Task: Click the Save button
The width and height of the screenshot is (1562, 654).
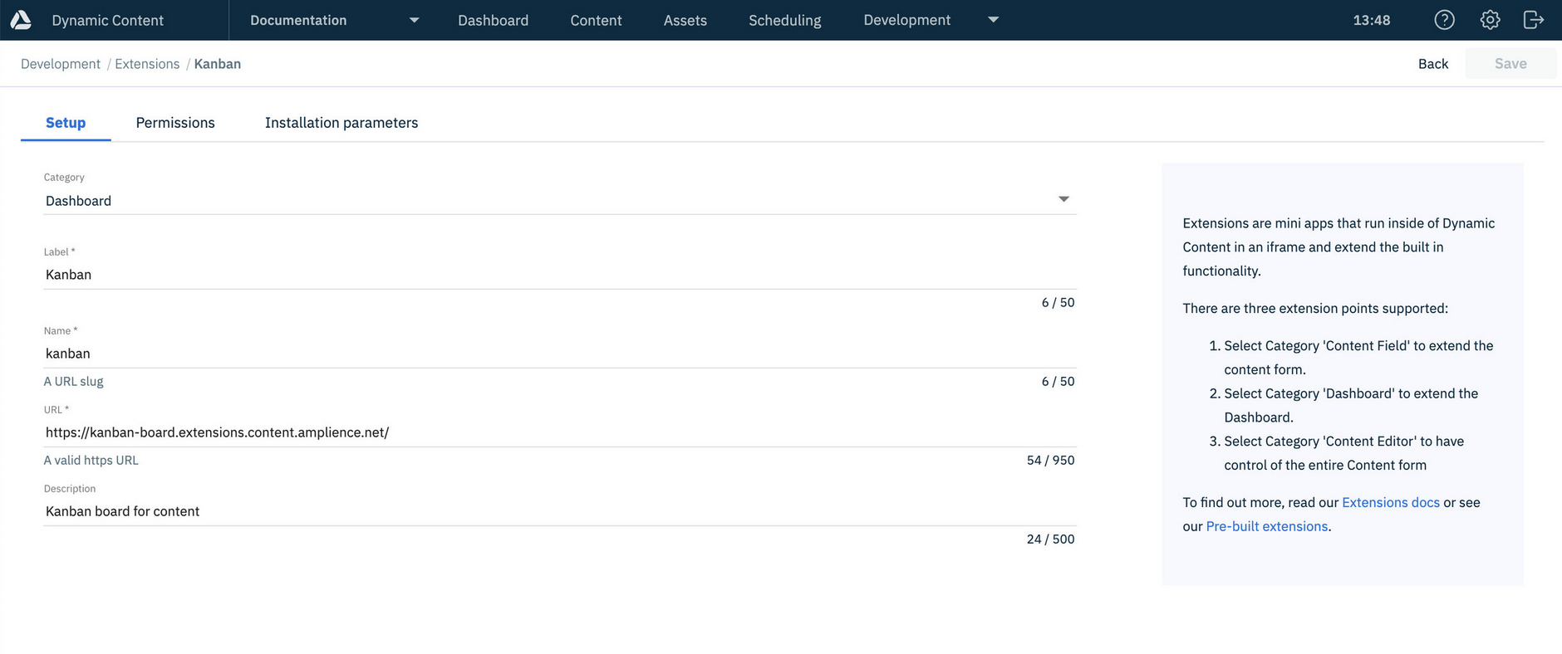Action: click(x=1510, y=64)
